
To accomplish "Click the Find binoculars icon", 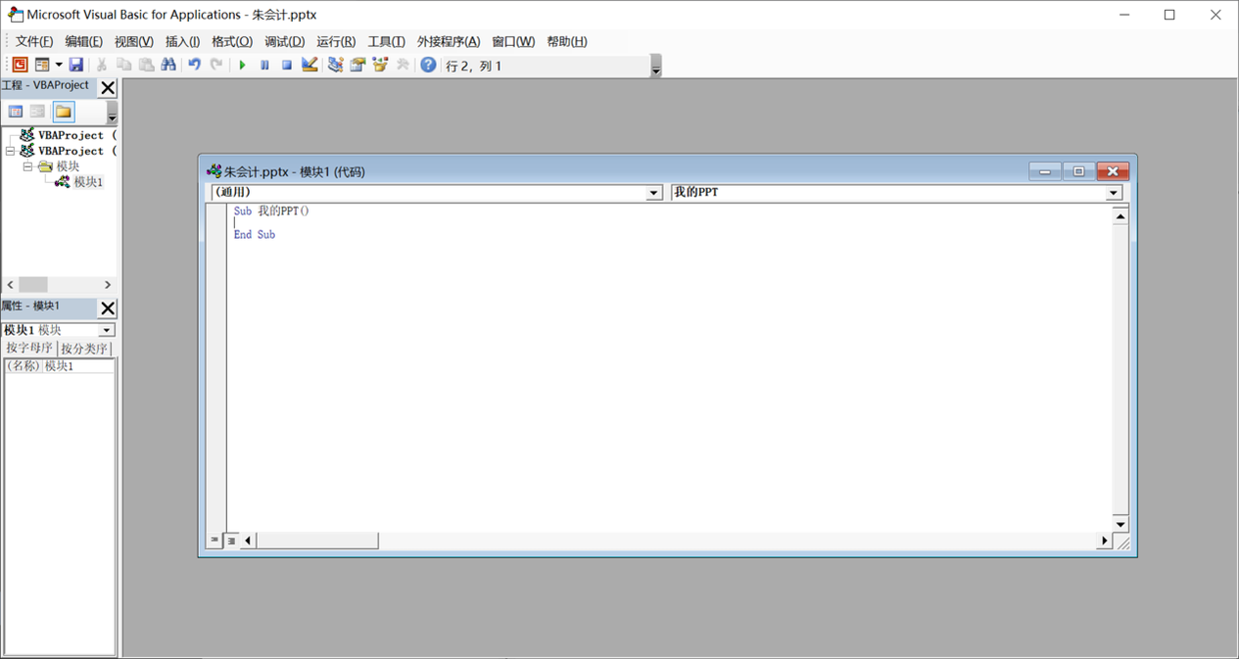I will (168, 65).
